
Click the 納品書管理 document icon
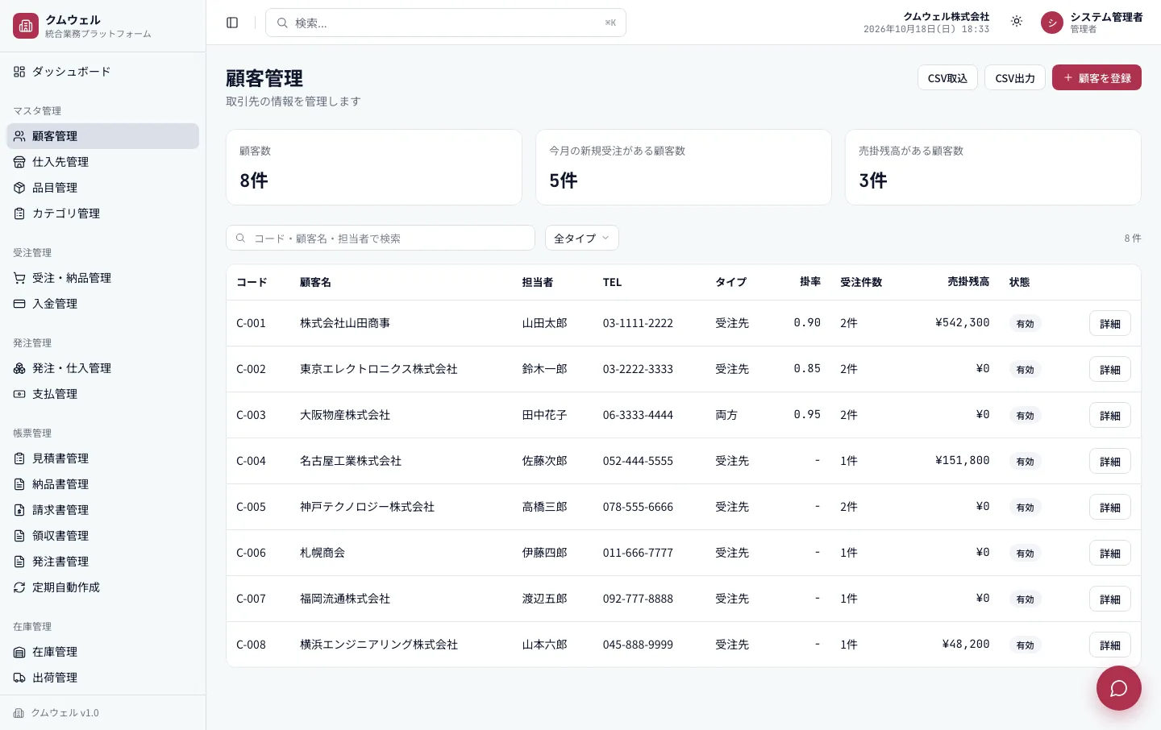19,484
